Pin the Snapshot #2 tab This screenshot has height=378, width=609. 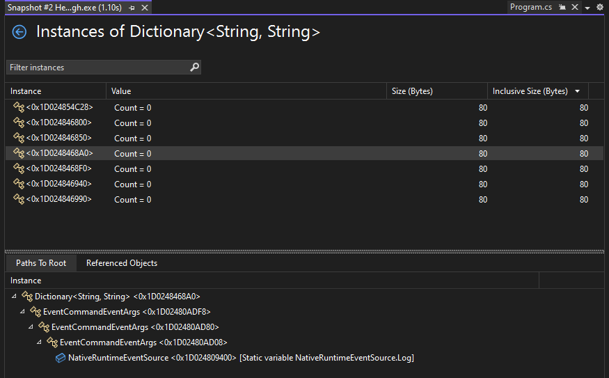tap(132, 7)
